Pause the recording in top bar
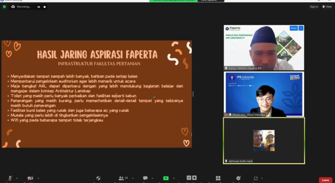Image resolution: width=335 pixels, height=183 pixels. (38, 7)
